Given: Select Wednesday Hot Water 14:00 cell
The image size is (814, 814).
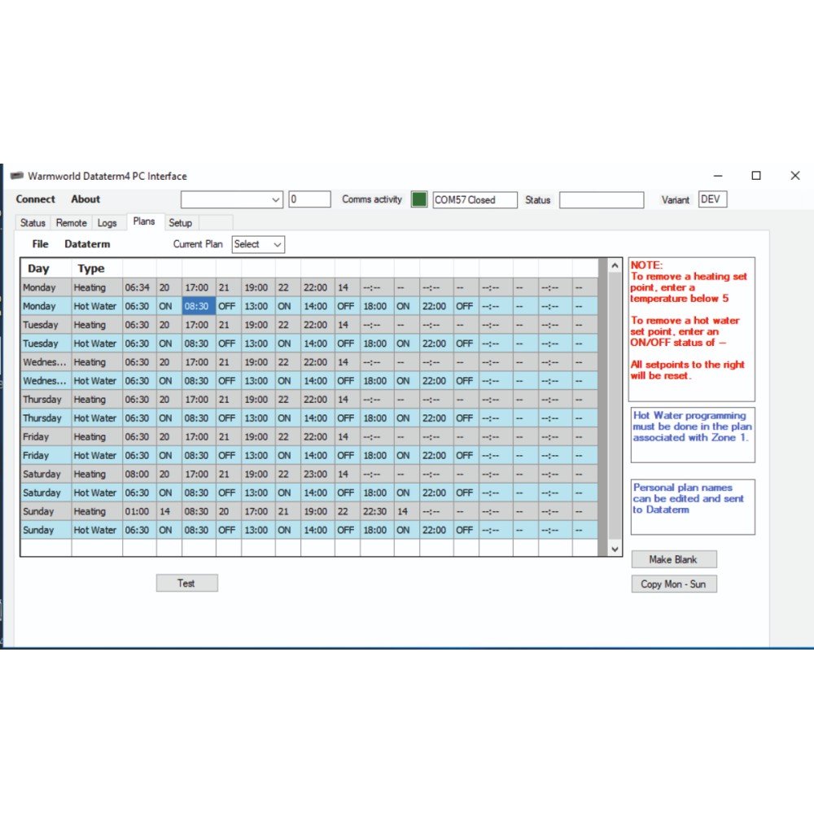Looking at the screenshot, I should 317,380.
